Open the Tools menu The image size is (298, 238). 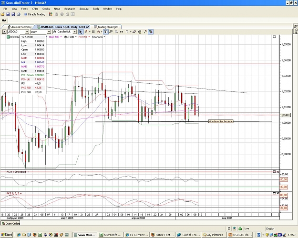tap(96, 9)
